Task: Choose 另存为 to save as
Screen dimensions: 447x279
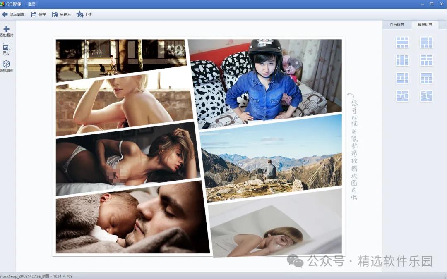Action: [x=61, y=14]
